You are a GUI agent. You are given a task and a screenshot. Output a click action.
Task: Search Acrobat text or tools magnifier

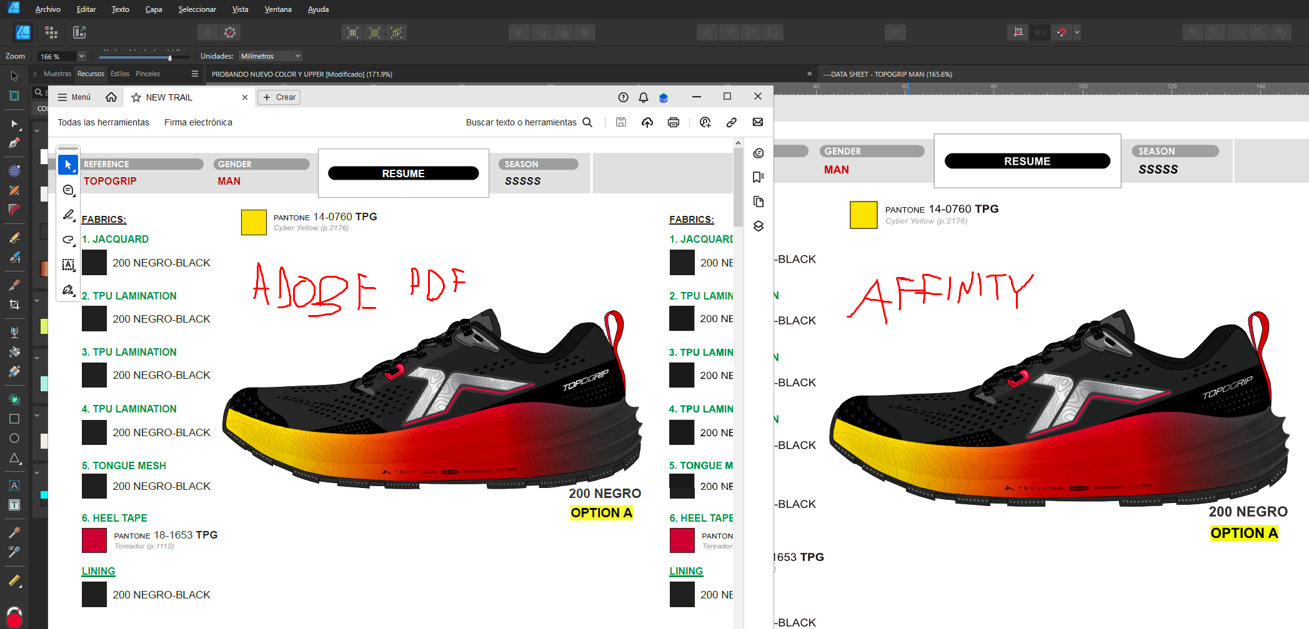tap(587, 122)
